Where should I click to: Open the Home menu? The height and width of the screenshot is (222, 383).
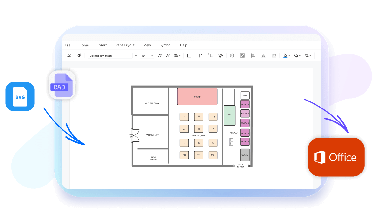[84, 45]
